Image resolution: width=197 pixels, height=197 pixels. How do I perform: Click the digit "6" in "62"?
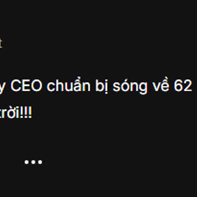(178, 86)
